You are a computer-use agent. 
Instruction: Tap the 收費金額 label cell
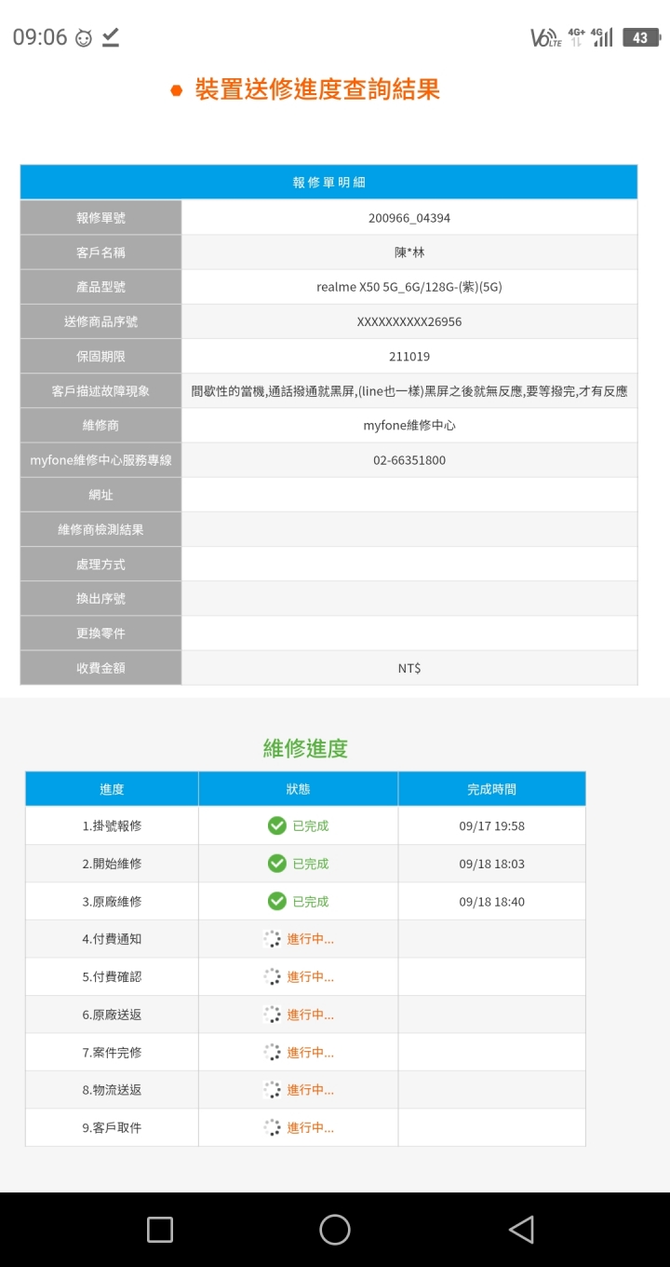point(100,668)
